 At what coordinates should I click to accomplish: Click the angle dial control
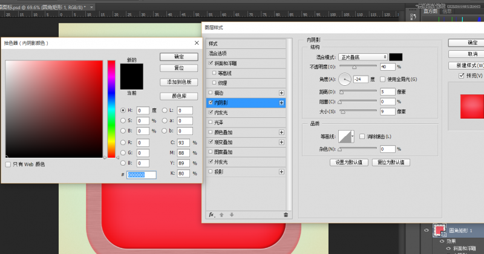345,79
